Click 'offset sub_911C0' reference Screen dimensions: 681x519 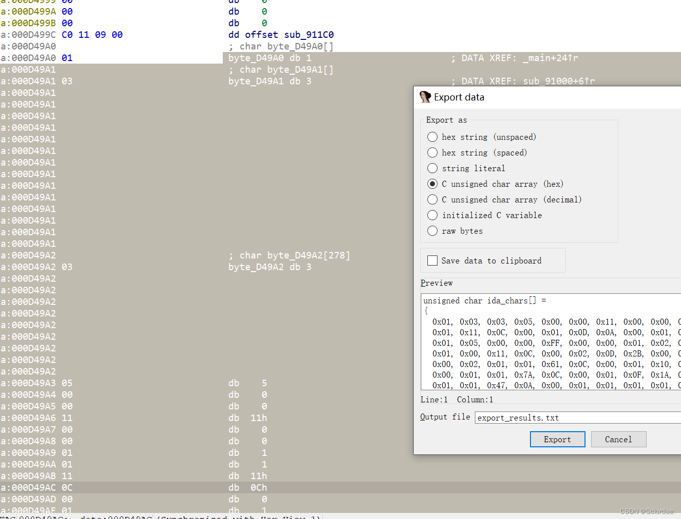pyautogui.click(x=289, y=35)
